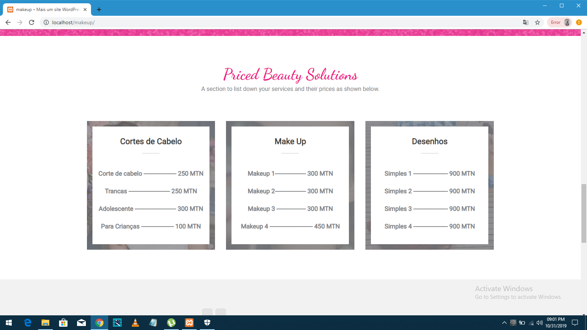Close the makeup tab
The height and width of the screenshot is (330, 587).
pos(85,10)
